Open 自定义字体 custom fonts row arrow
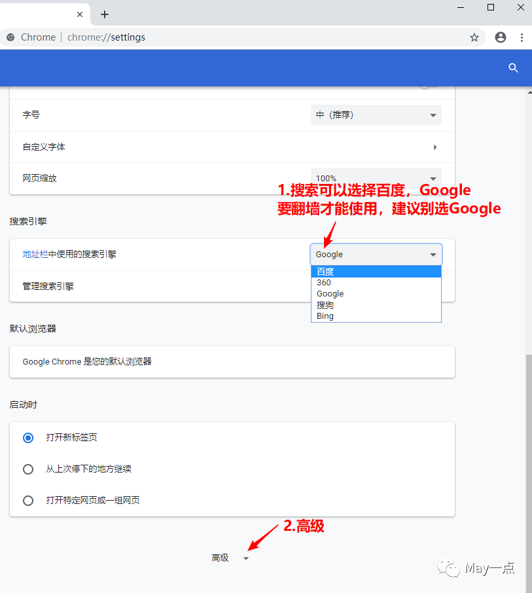This screenshot has width=532, height=593. pos(434,147)
